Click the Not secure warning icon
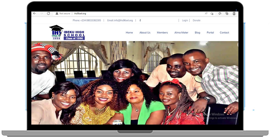 tap(57, 13)
